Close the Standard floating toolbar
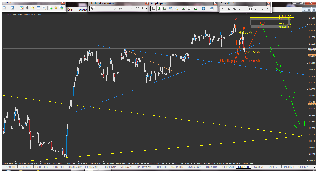 click(x=63, y=3)
